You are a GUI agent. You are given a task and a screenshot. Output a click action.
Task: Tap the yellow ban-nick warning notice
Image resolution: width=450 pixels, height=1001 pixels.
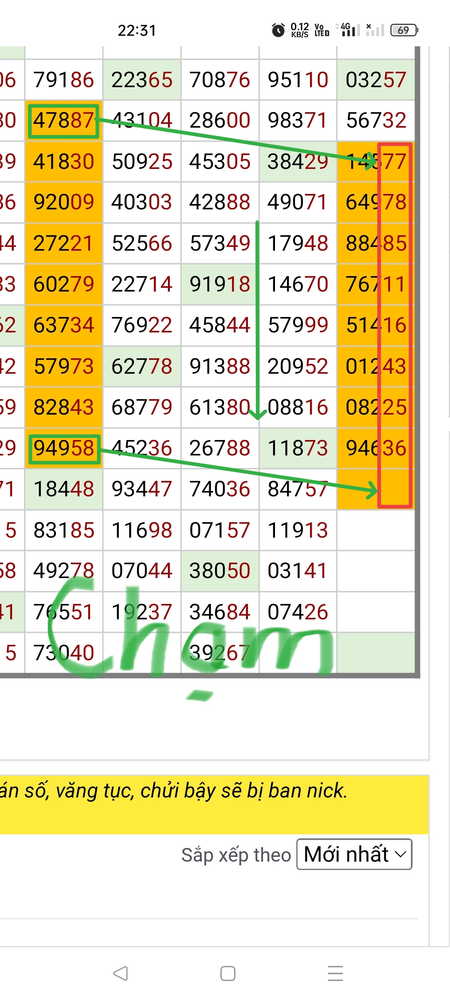click(214, 805)
